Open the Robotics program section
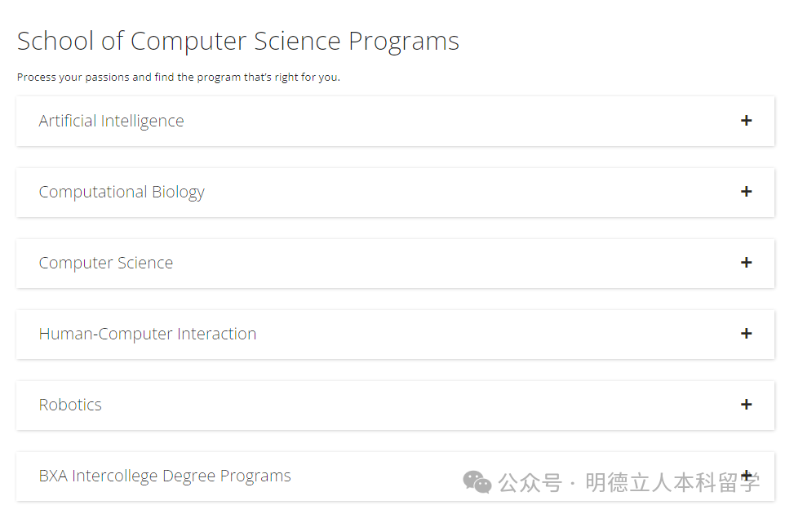 point(395,405)
